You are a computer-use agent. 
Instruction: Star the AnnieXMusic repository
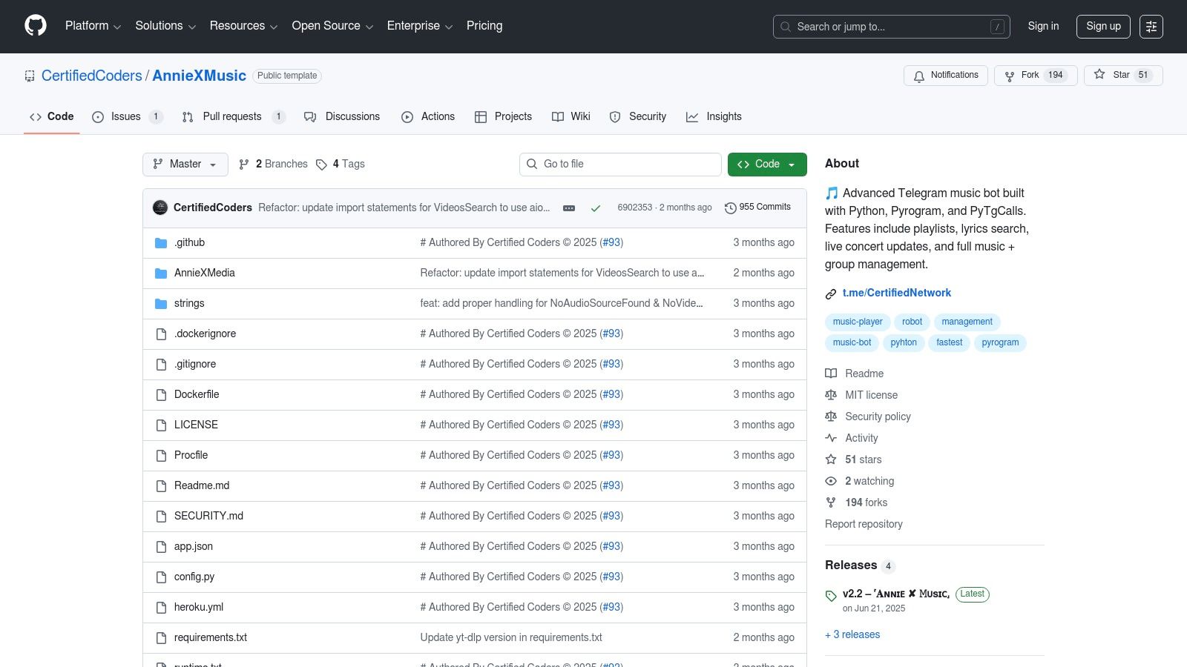click(1123, 76)
